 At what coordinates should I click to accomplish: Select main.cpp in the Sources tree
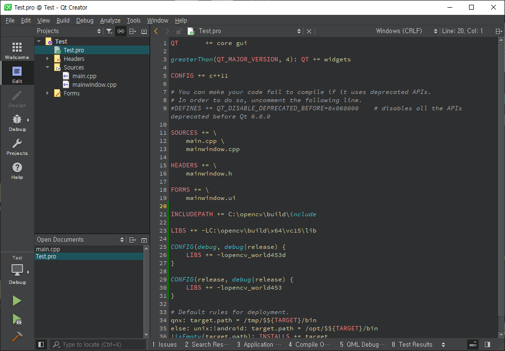(x=84, y=76)
